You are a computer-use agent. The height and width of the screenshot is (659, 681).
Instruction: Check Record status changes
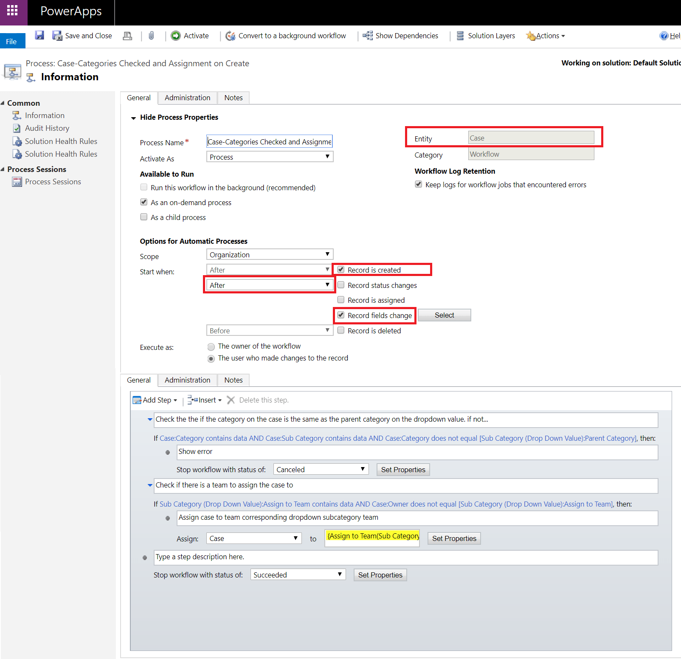point(341,285)
